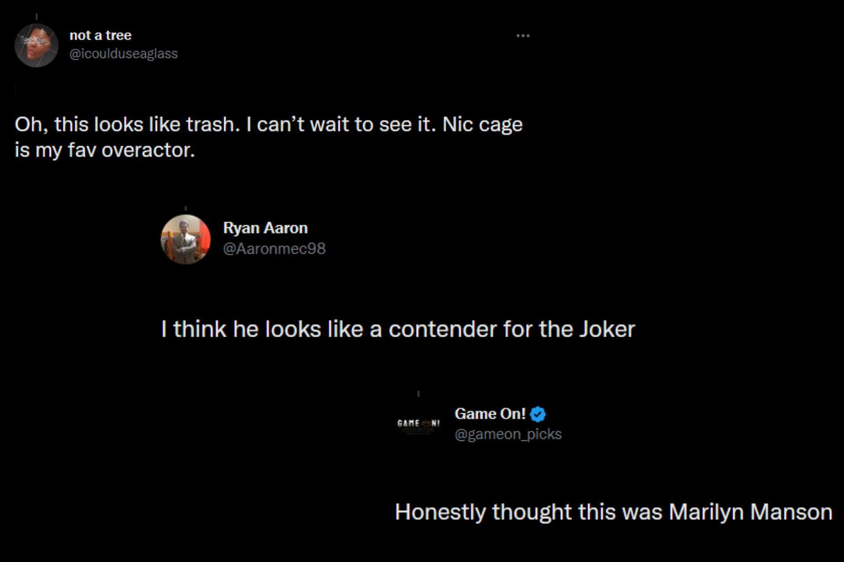Click the blue verified badge beside Game On!

[538, 414]
